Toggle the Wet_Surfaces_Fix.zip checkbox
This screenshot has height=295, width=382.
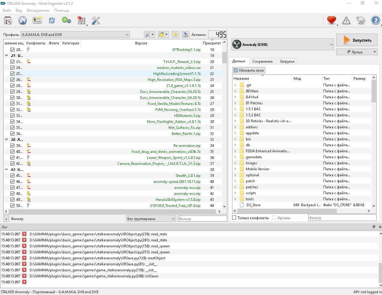pyautogui.click(x=13, y=127)
